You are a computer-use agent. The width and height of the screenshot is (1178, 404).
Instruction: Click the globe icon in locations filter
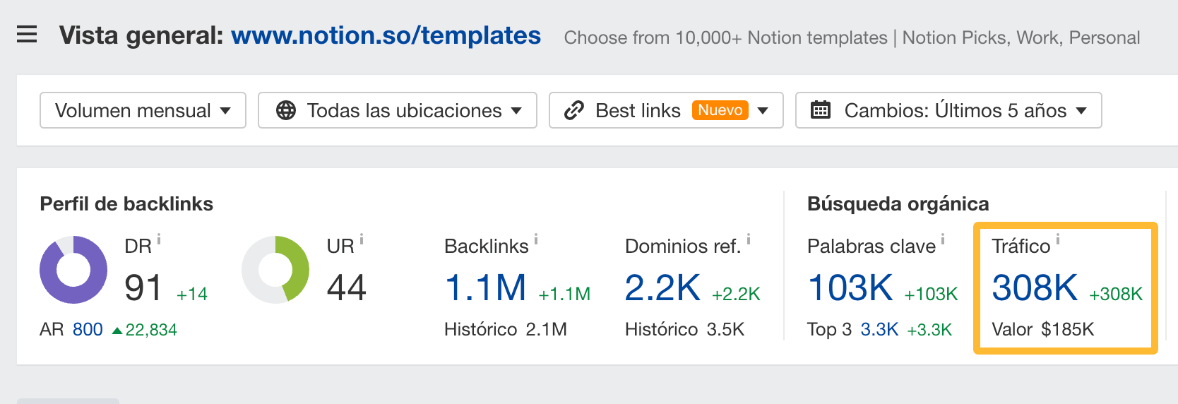(286, 110)
